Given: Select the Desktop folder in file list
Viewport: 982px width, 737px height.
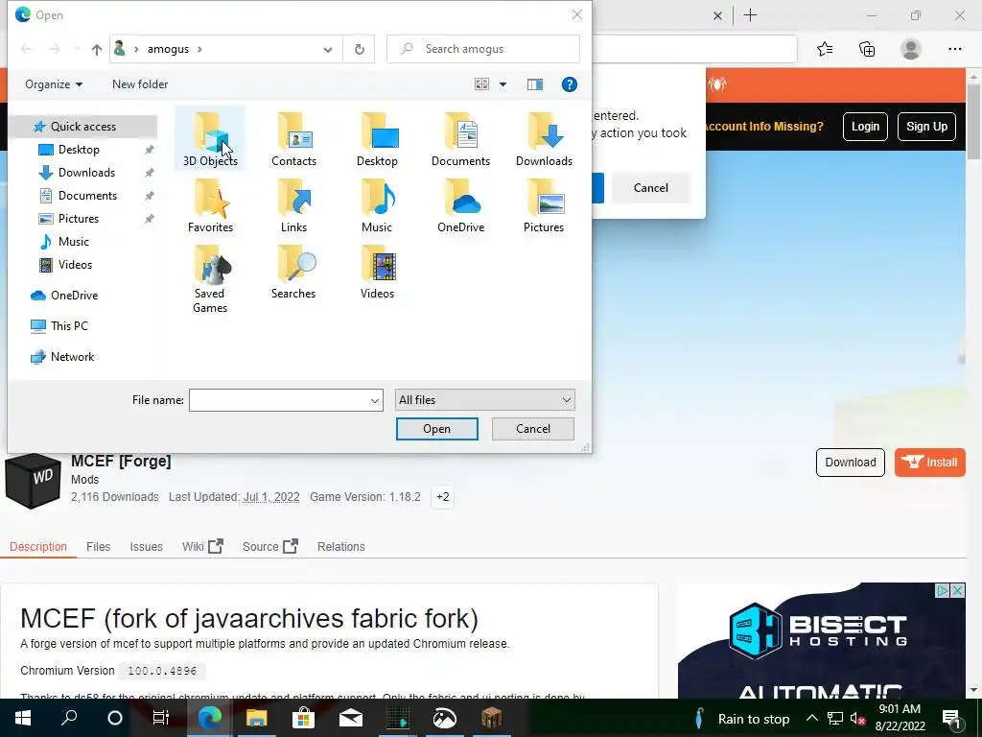Looking at the screenshot, I should tap(377, 139).
